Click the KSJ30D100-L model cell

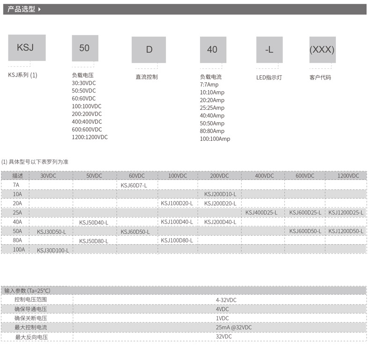click(x=53, y=250)
